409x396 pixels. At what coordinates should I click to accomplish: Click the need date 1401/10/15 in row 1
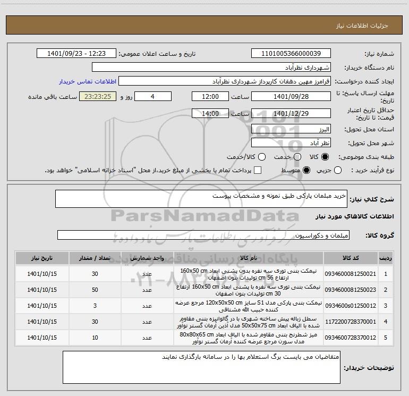[42, 274]
